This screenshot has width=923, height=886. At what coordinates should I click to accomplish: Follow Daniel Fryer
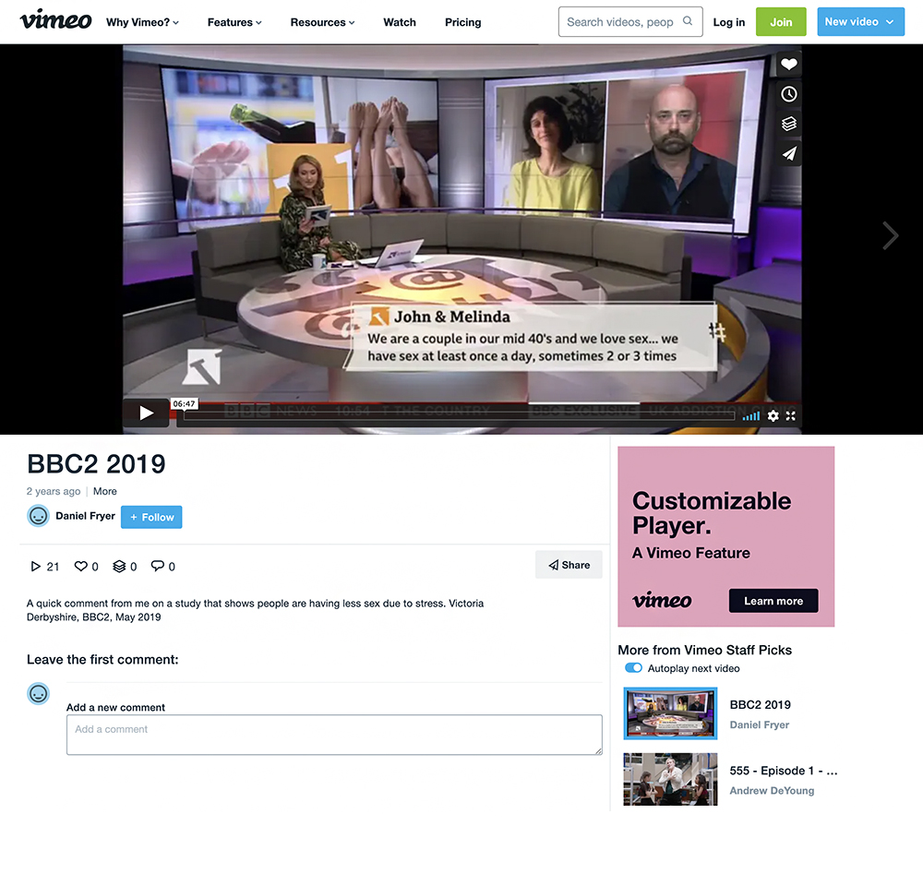pos(151,517)
